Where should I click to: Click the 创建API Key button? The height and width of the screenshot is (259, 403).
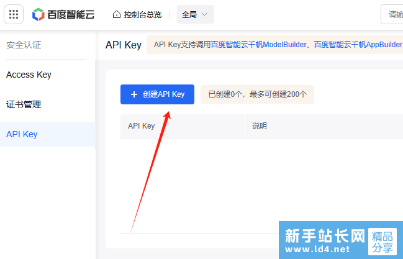(157, 94)
